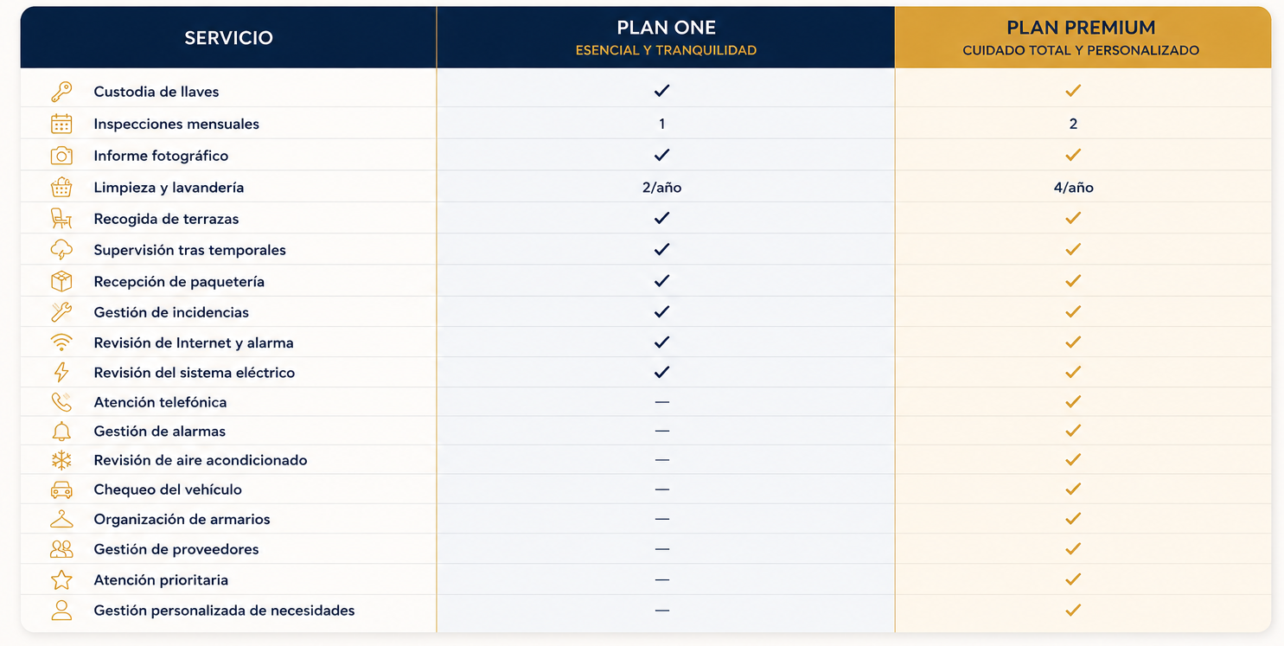The height and width of the screenshot is (646, 1284).
Task: Click the Gestión de proveedores label
Action: coord(176,549)
